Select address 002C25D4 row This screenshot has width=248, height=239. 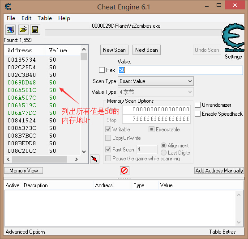point(43,67)
